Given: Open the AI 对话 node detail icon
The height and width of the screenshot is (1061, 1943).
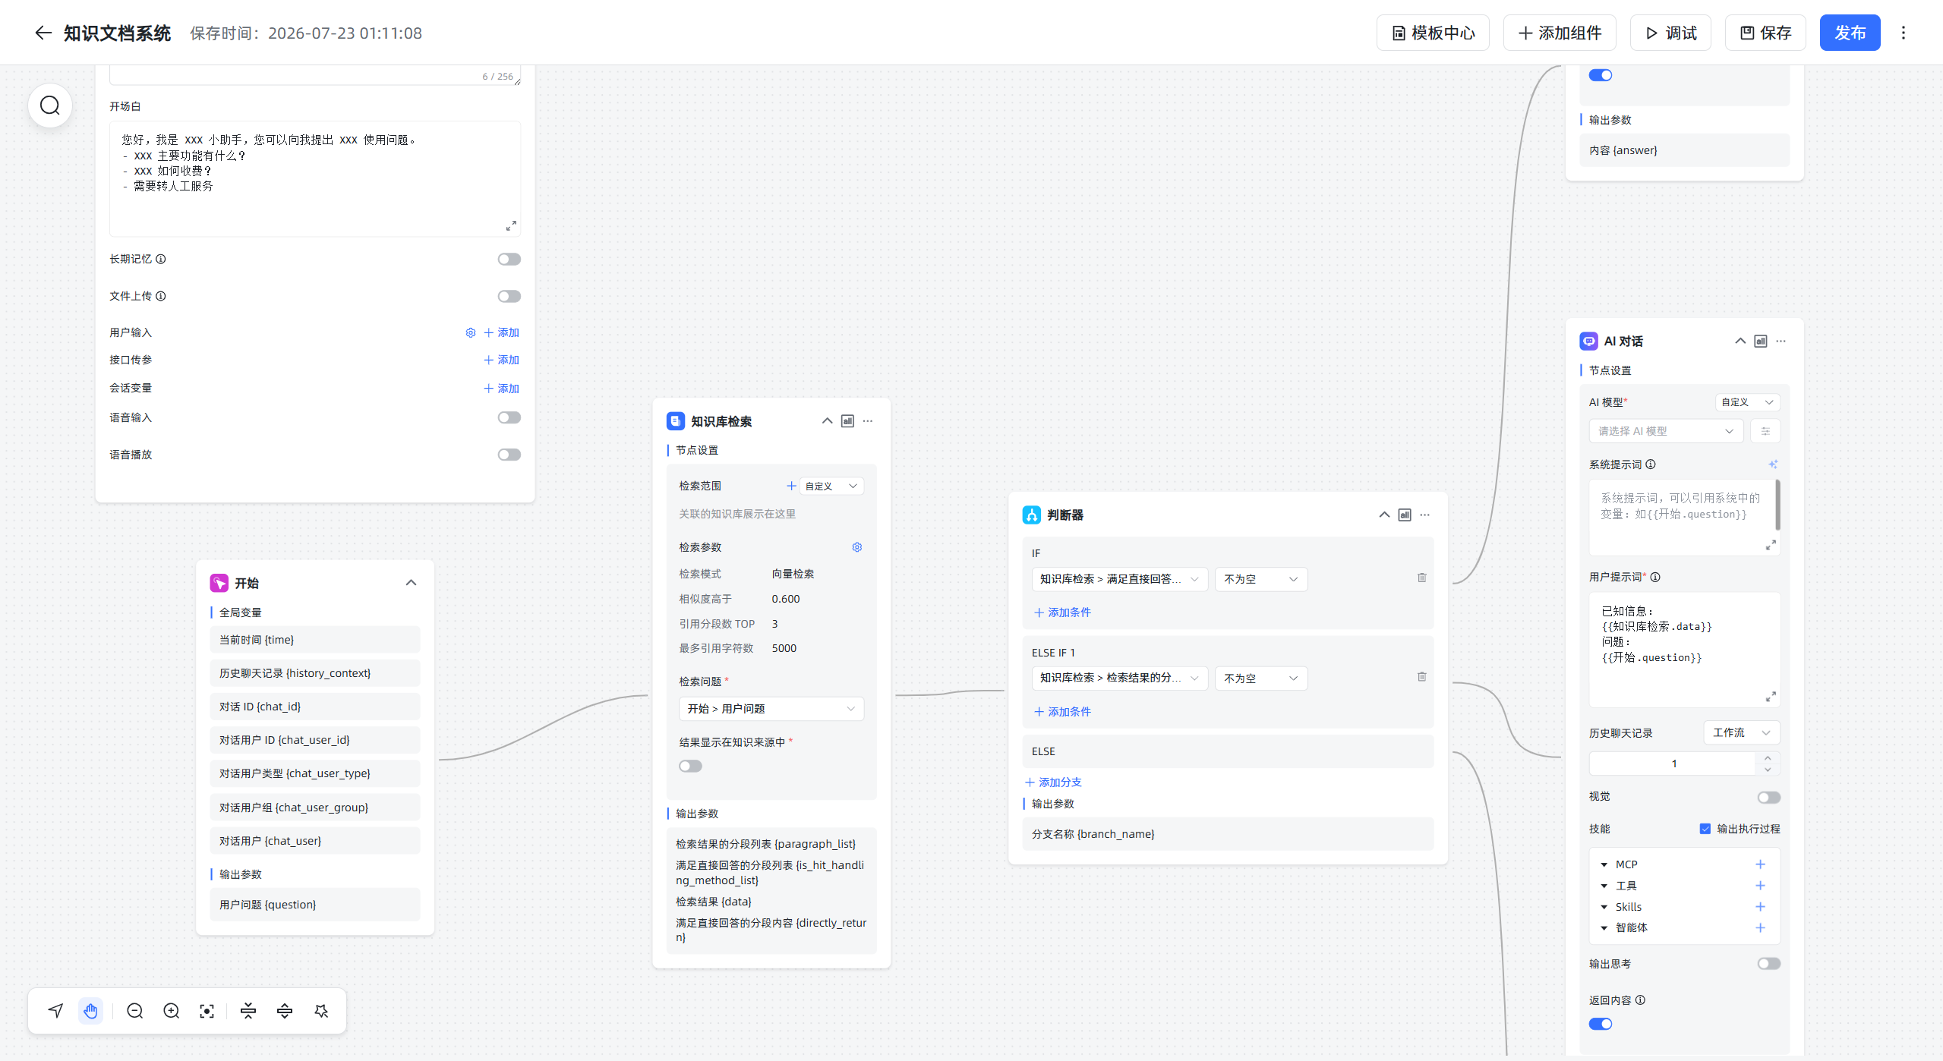Looking at the screenshot, I should coord(1761,341).
